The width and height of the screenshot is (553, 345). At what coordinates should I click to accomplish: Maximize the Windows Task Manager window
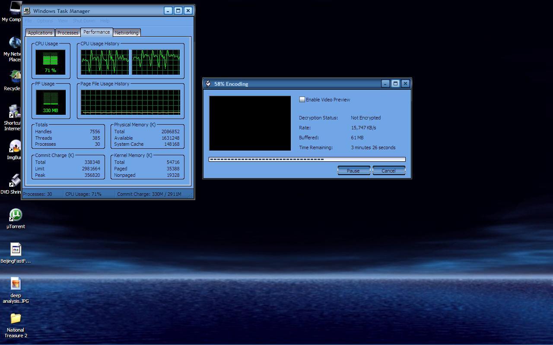pos(178,11)
